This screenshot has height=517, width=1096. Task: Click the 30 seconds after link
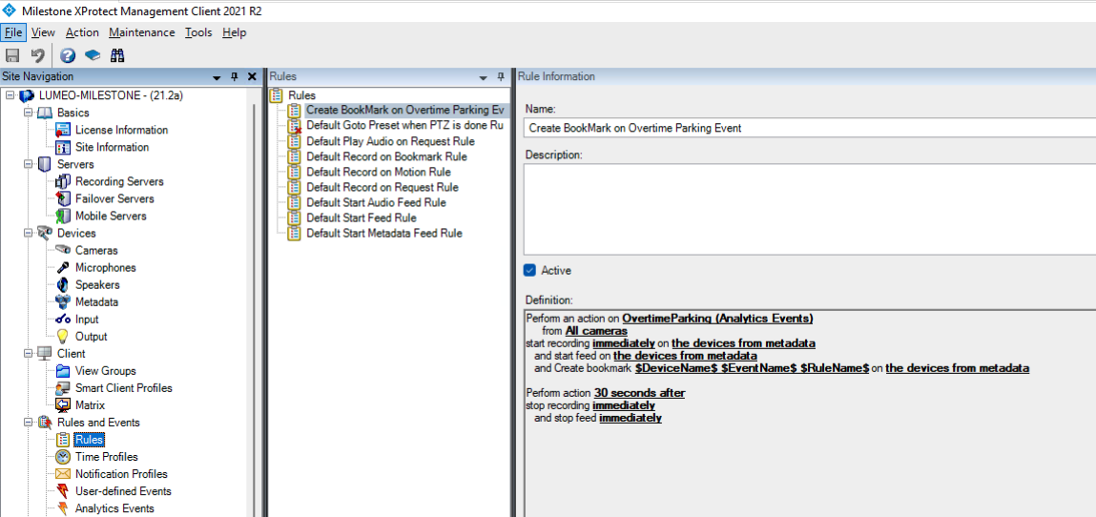pyautogui.click(x=639, y=393)
